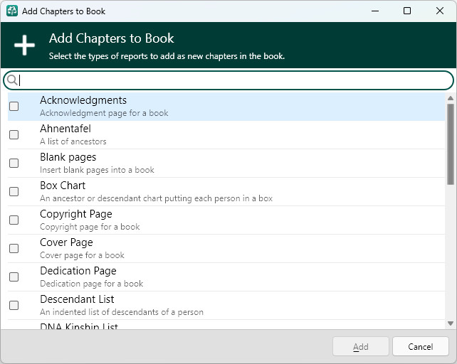Click 'Cover page for a book' description
This screenshot has width=457, height=364.
[x=82, y=255]
